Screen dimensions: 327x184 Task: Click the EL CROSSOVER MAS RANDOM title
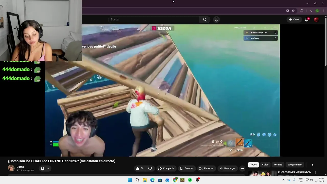pos(295,172)
